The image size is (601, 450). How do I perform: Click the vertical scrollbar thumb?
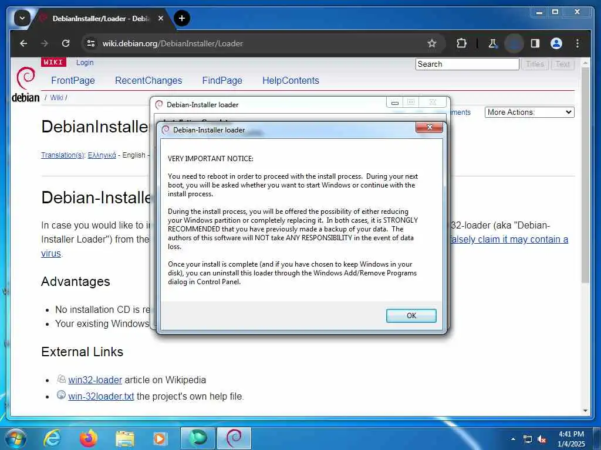585,175
